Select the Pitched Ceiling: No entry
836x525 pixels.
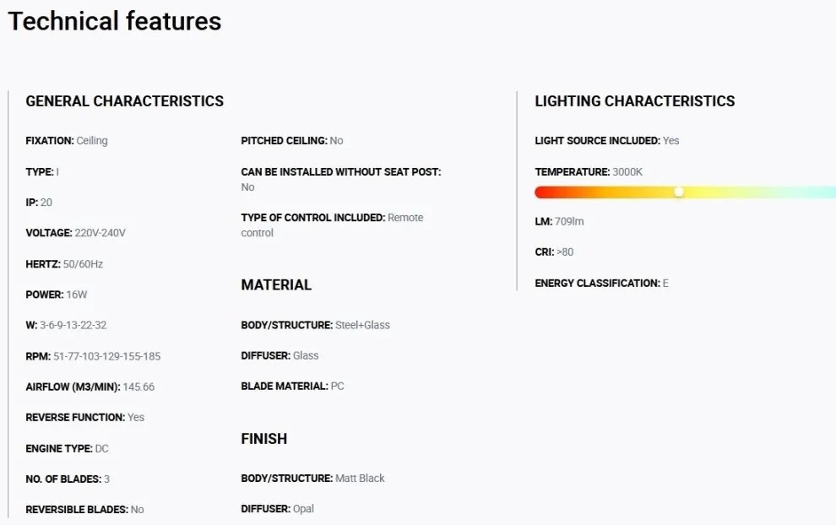[x=292, y=141]
